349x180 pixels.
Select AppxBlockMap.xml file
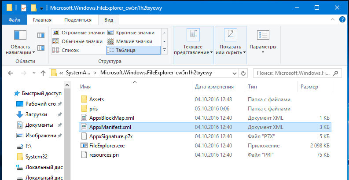click(x=205, y=118)
